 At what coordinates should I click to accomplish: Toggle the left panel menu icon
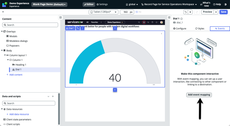coord(3,12)
